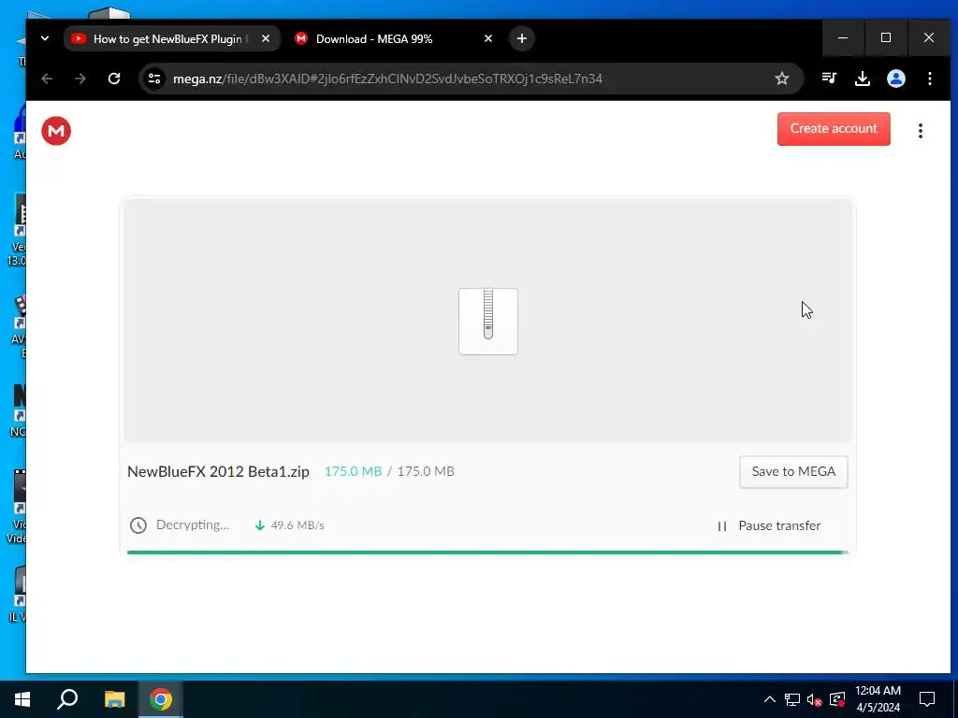Click the MEGA logo icon
958x718 pixels.
56,131
